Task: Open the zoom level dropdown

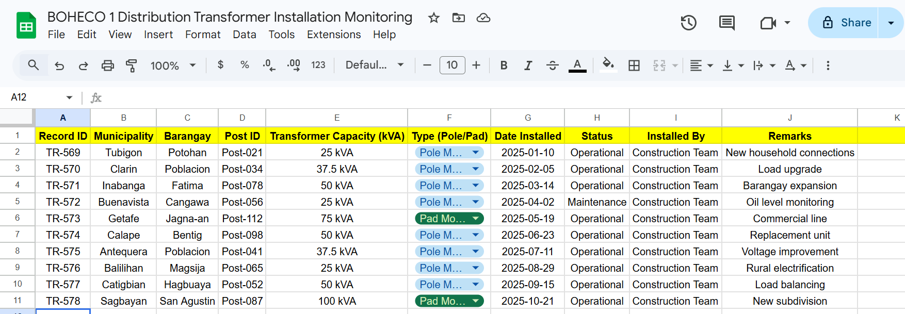Action: coord(173,65)
